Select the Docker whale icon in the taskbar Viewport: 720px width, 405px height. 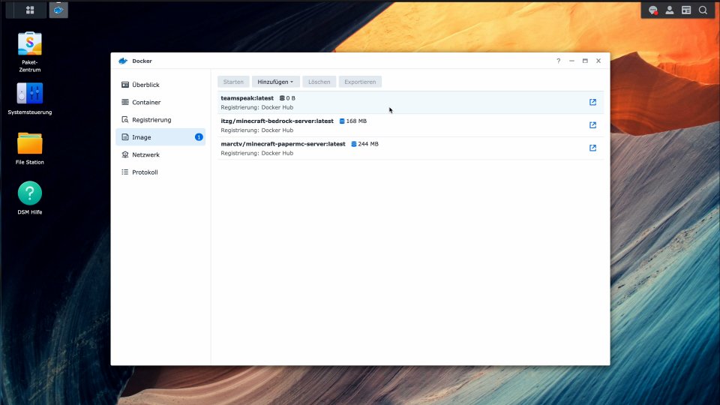[x=58, y=10]
